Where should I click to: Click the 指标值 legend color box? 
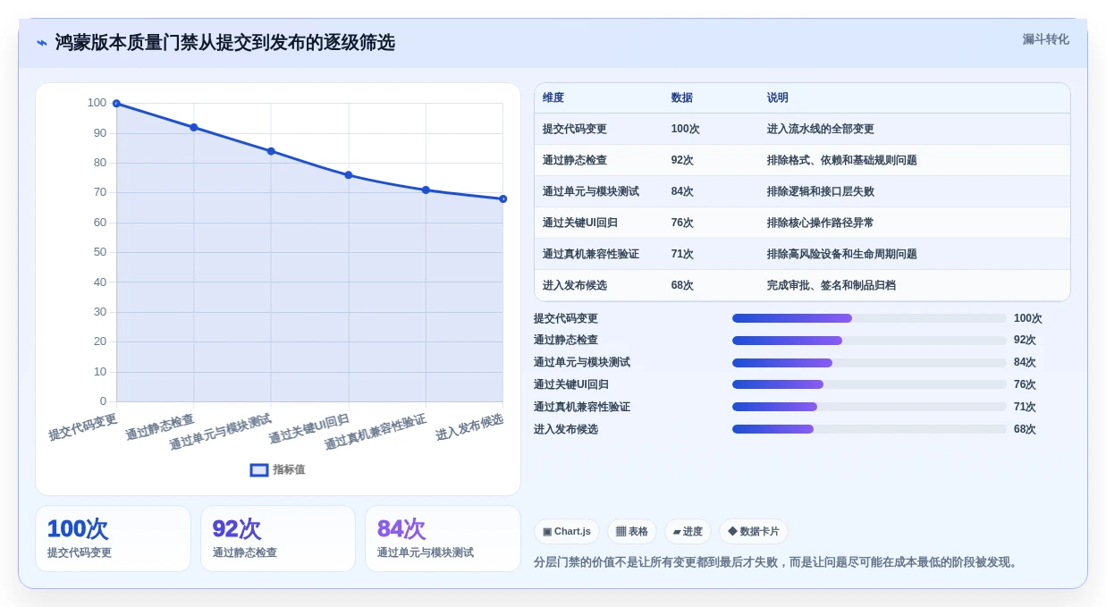(259, 469)
